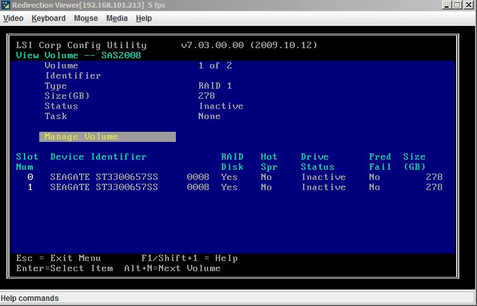477x306 pixels.
Task: Click the Redirection Viewer title bar icon
Action: coord(6,5)
